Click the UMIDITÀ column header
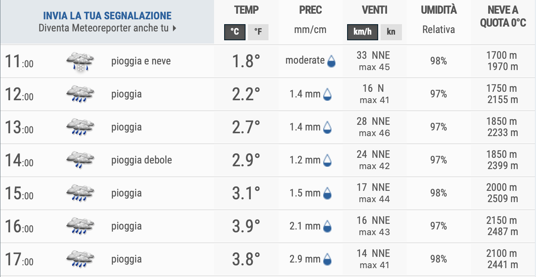Image resolution: width=537 pixels, height=277 pixels. [x=439, y=10]
